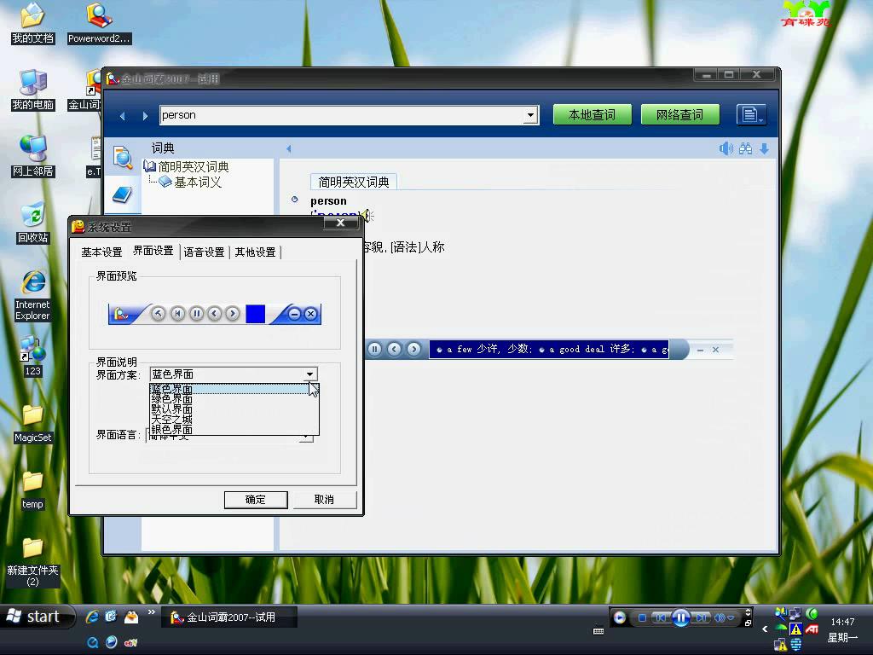
Task: Click the 简明英汉词典 result tab
Action: (x=354, y=183)
